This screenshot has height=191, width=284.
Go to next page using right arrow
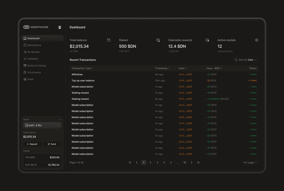click(191, 162)
